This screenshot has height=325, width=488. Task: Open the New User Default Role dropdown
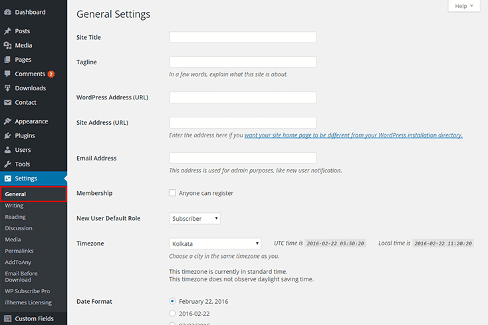(x=195, y=218)
